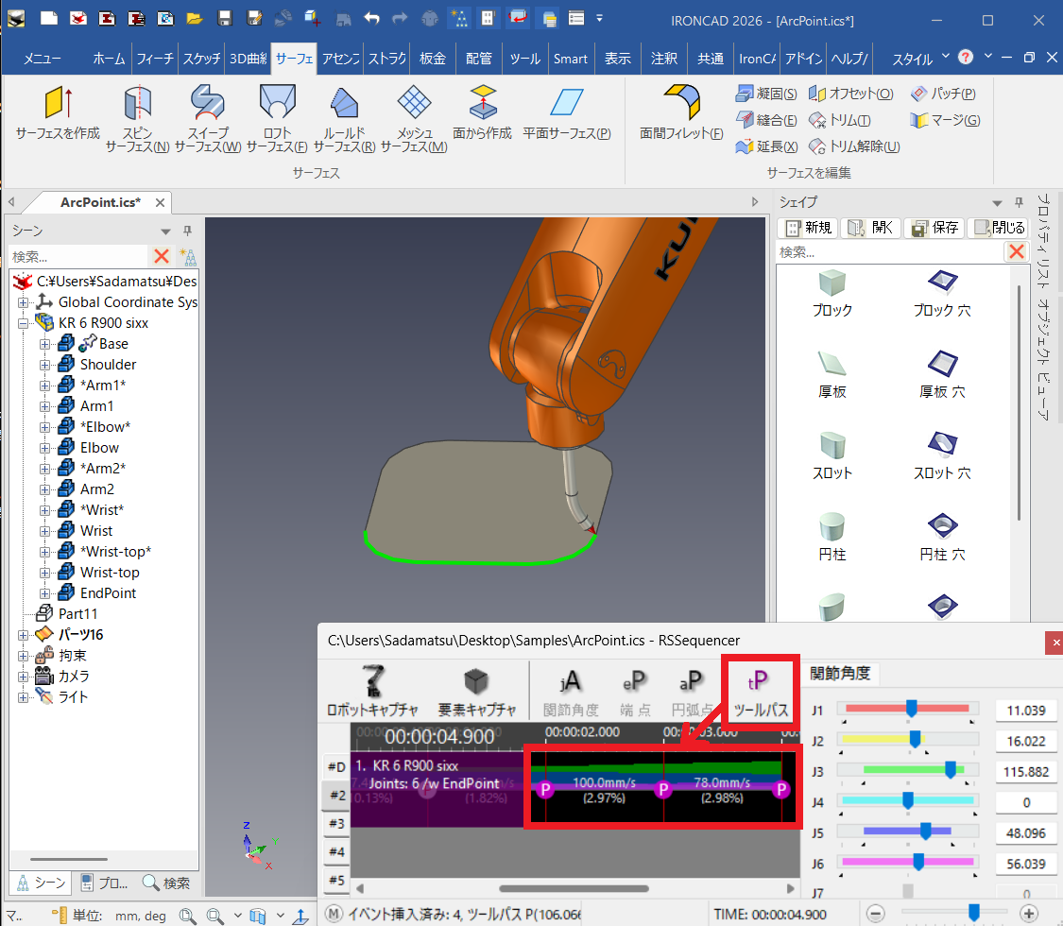Screen dimensions: 1063x926
Task: Click the 新規 catalog button
Action: click(x=807, y=228)
